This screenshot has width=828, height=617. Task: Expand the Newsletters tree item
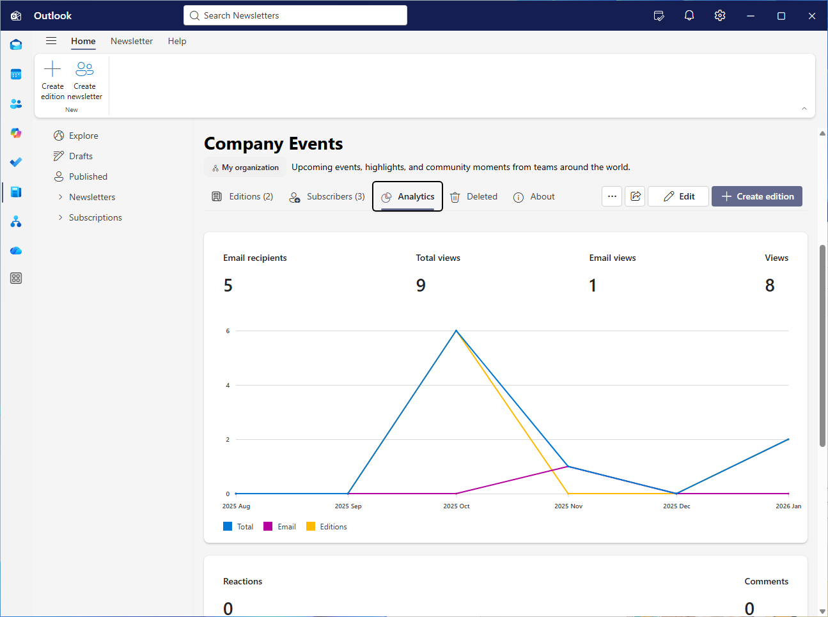click(61, 197)
